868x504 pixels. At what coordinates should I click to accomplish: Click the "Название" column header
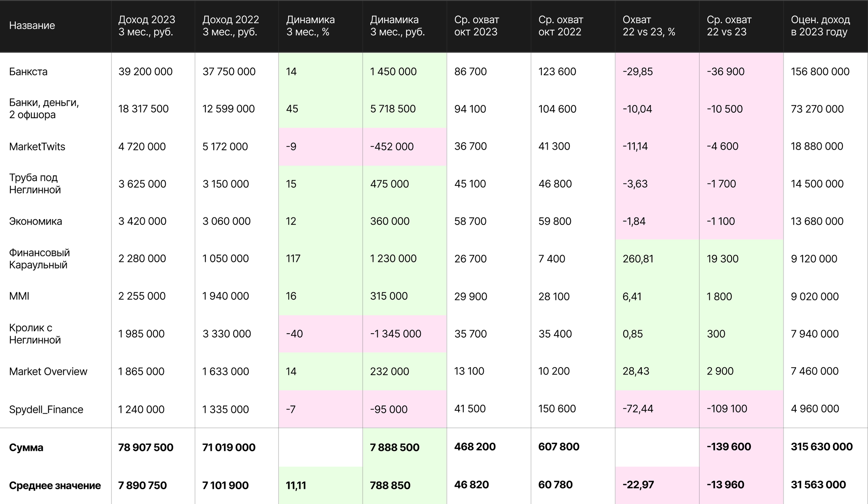32,25
